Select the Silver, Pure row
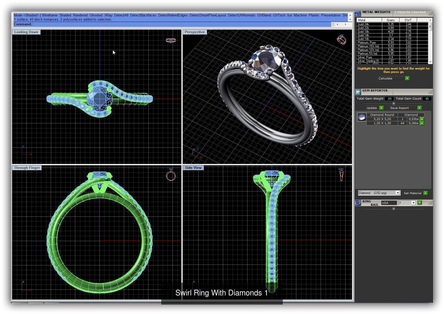444x314 pixels. (393, 57)
